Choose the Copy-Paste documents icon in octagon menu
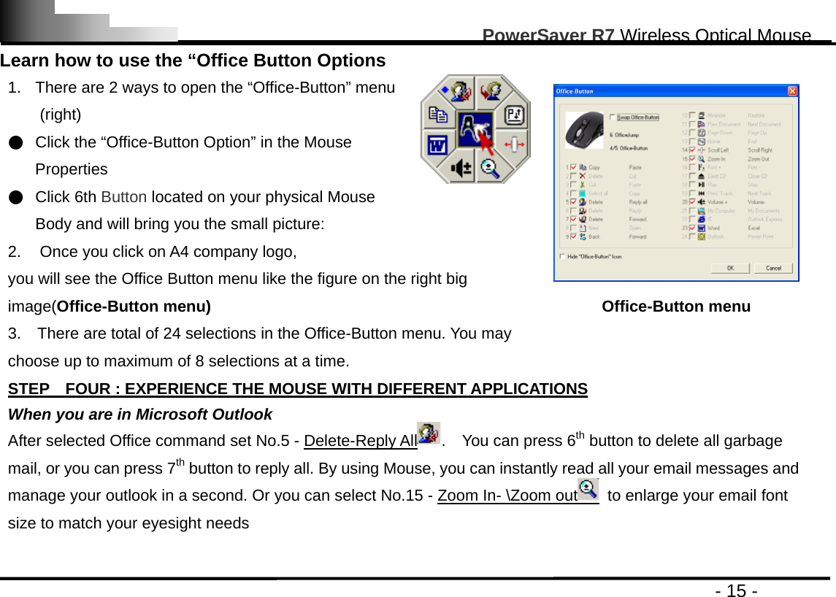The width and height of the screenshot is (836, 597). tap(438, 115)
